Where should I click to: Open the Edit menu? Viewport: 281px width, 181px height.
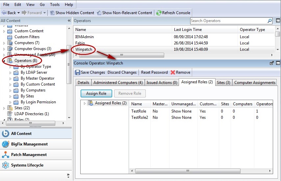tap(18, 5)
